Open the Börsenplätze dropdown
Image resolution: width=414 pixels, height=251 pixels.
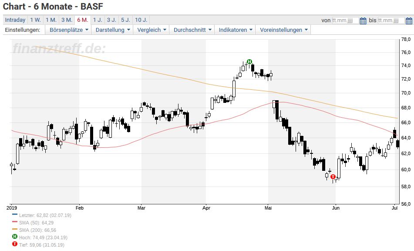[x=69, y=30]
